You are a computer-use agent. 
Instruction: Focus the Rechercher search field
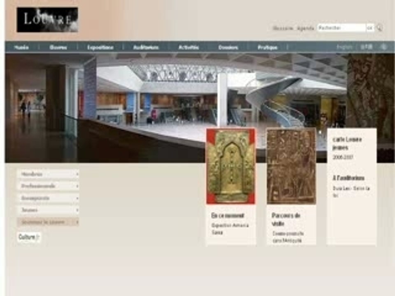(342, 28)
